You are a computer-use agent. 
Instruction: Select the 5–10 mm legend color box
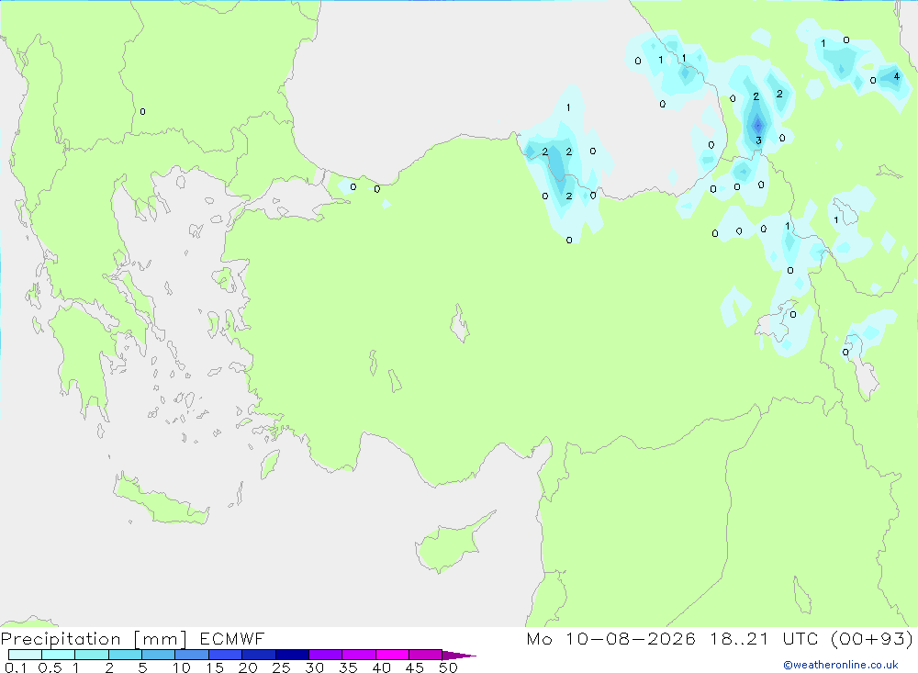(x=159, y=655)
